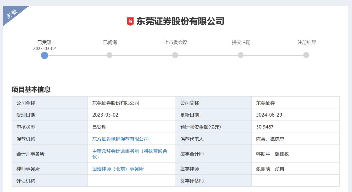Screen dimensions: 352x192
Task: Click the 预计融资金额(亿元) header cell
Action: pyautogui.click(x=213, y=127)
